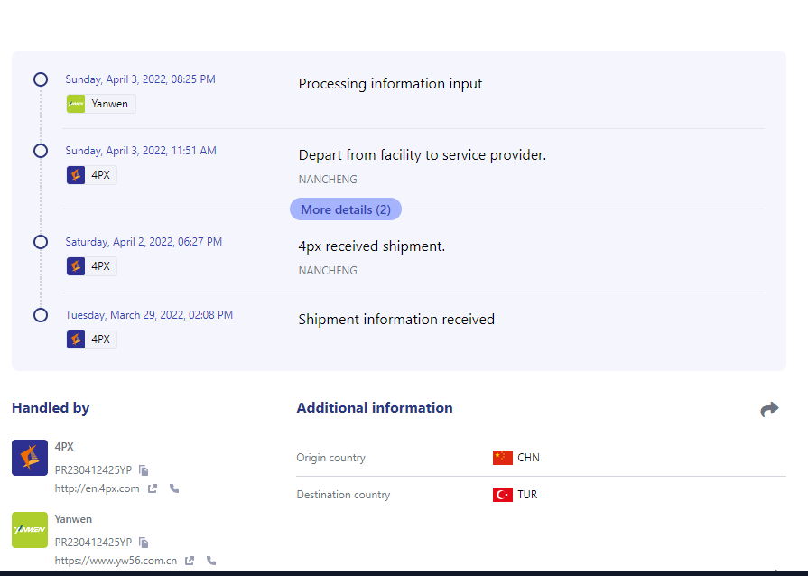
Task: Click the Yanwen phone contact icon
Action: coord(211,561)
